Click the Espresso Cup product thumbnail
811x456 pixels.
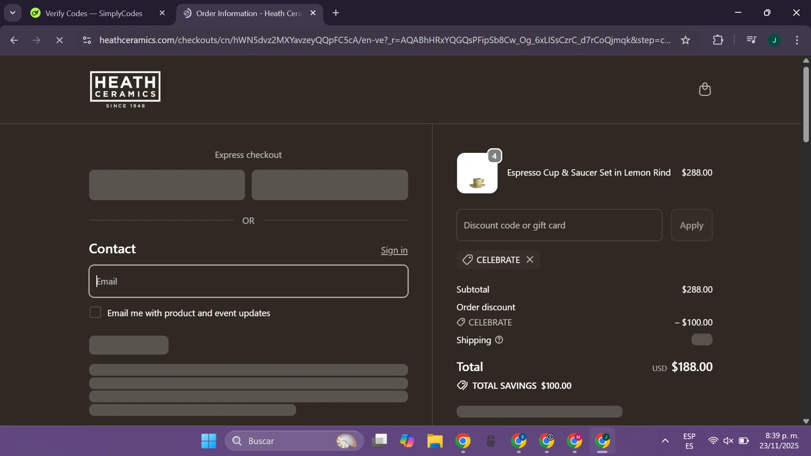point(477,173)
